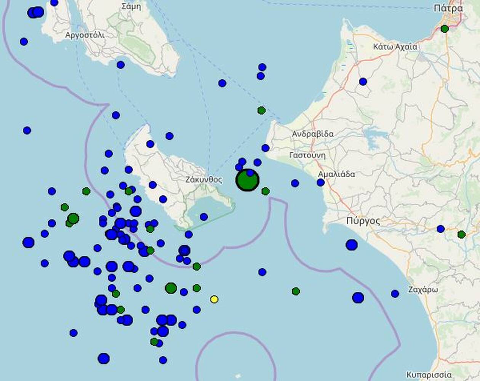Screen dimensions: 480x381
Task: Click the blue marker left of Ζαχάρω
Action: (395, 294)
